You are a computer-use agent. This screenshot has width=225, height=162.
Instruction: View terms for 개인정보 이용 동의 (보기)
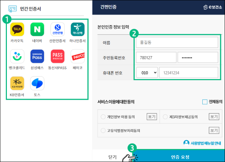[x=152, y=117]
